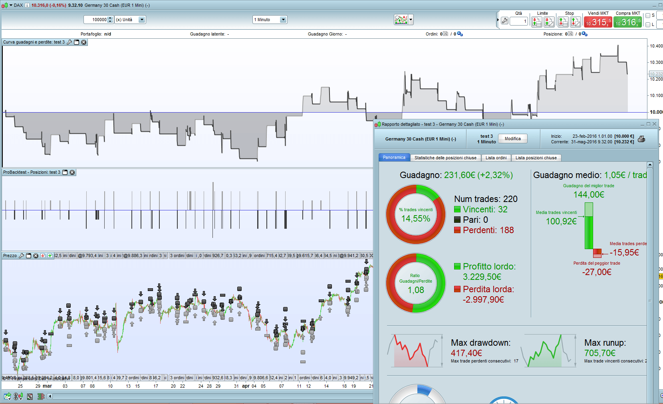663x404 pixels.
Task: Print the detailed report
Action: click(641, 139)
